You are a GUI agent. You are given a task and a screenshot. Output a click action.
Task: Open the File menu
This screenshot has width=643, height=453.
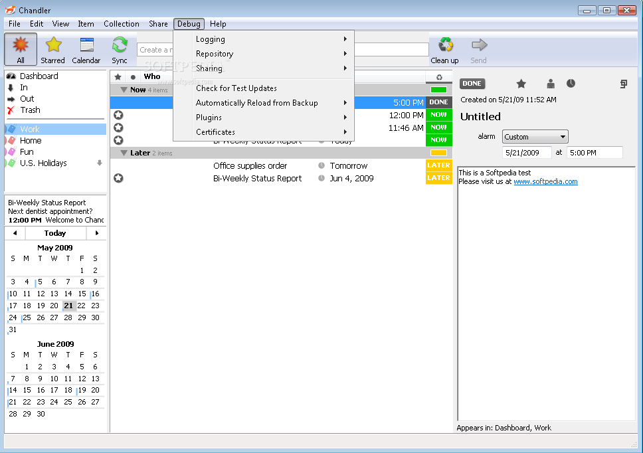[x=15, y=24]
